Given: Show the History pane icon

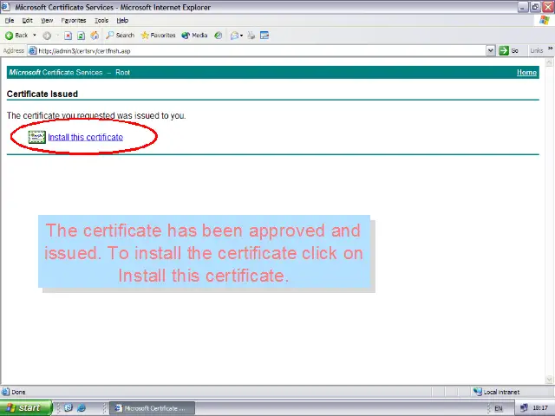Looking at the screenshot, I should [219, 36].
